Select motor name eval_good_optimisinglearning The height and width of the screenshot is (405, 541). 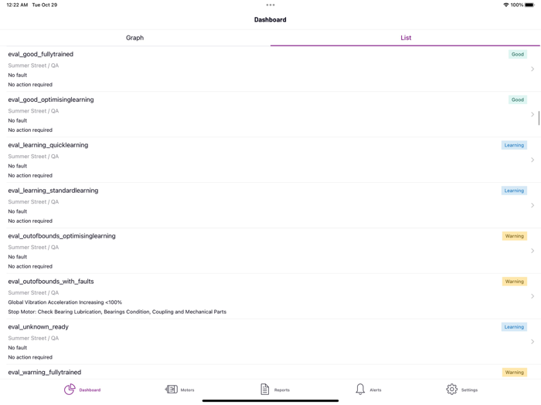pyautogui.click(x=51, y=100)
